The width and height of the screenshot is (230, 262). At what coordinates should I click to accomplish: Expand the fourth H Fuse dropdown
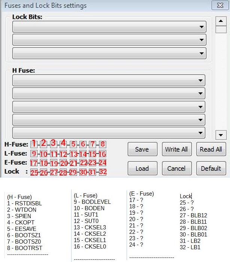(x=109, y=120)
